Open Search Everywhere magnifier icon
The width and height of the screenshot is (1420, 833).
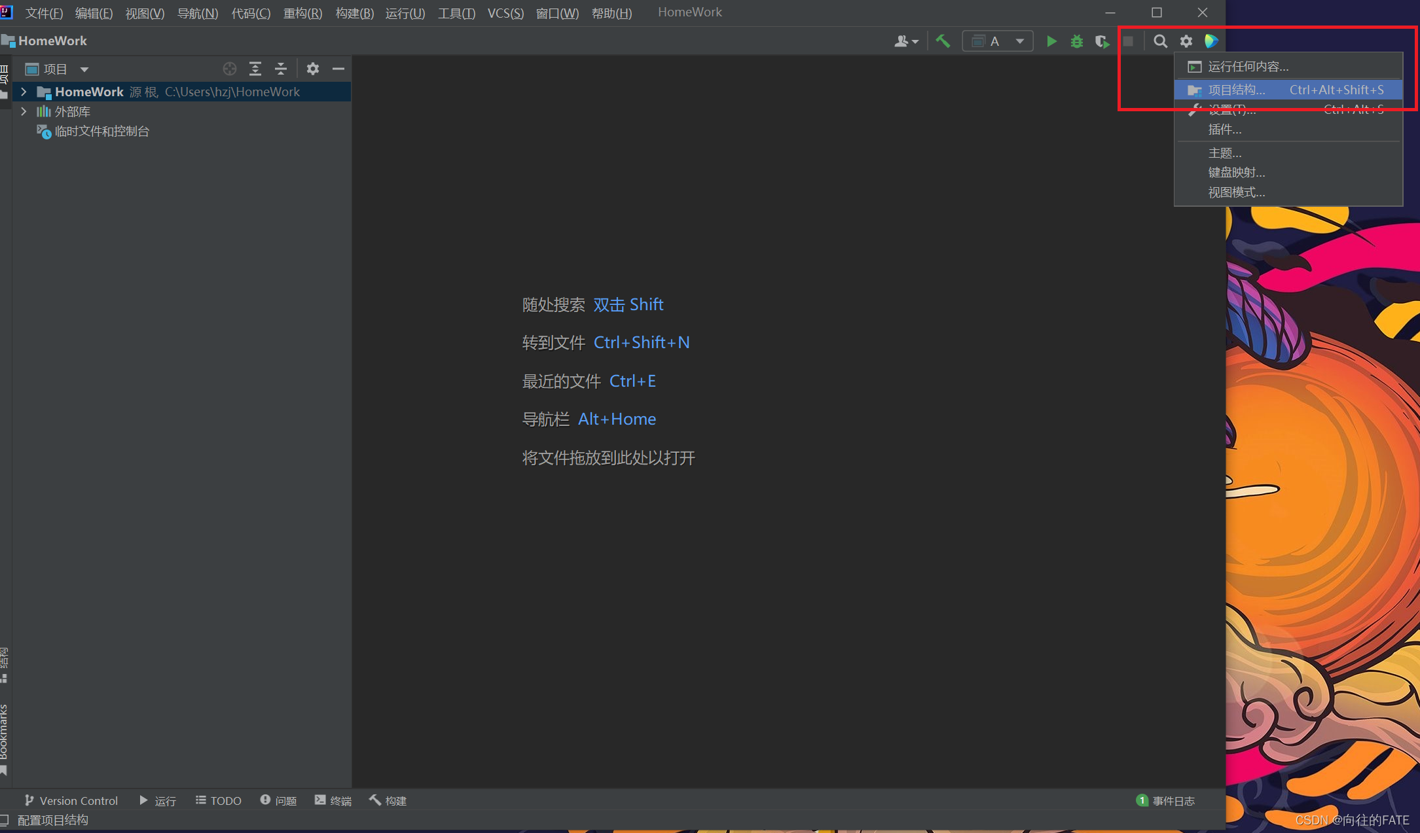1160,41
